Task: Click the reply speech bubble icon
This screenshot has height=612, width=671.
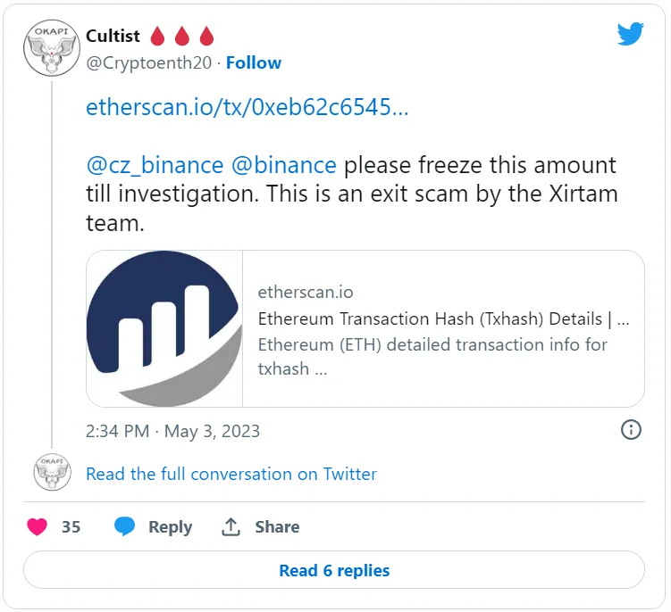Action: pyautogui.click(x=125, y=527)
